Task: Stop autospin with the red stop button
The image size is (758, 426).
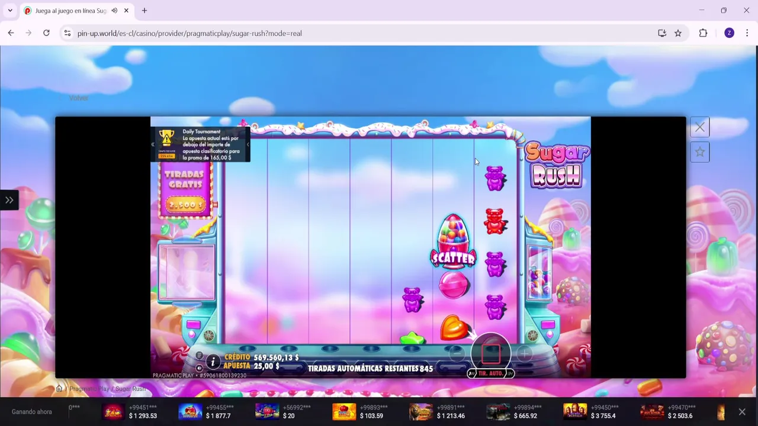Action: click(x=491, y=353)
